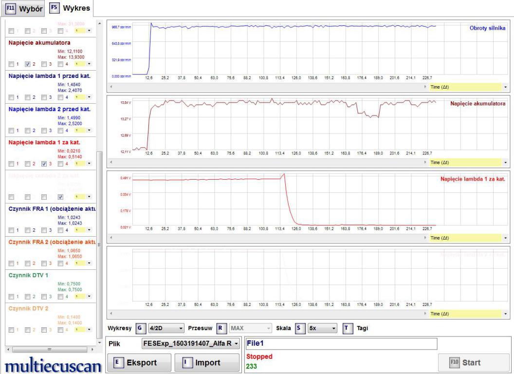
Task: Click the parameter list scroll-down arrow
Action: [x=100, y=342]
